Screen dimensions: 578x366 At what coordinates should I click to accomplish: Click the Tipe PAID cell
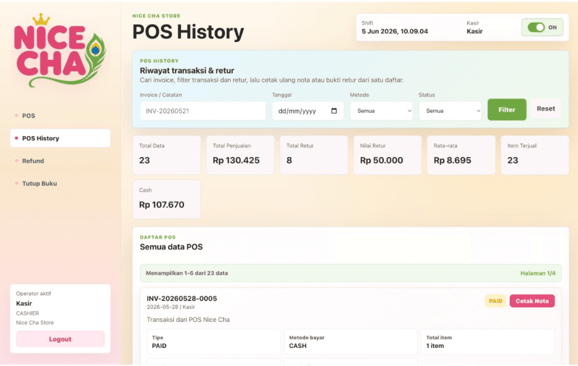pyautogui.click(x=213, y=342)
